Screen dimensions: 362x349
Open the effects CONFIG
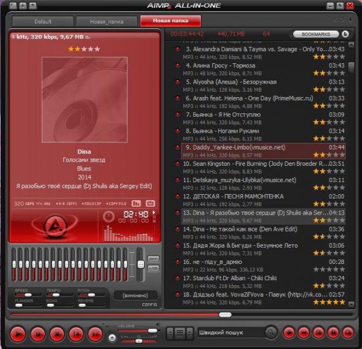(150, 305)
